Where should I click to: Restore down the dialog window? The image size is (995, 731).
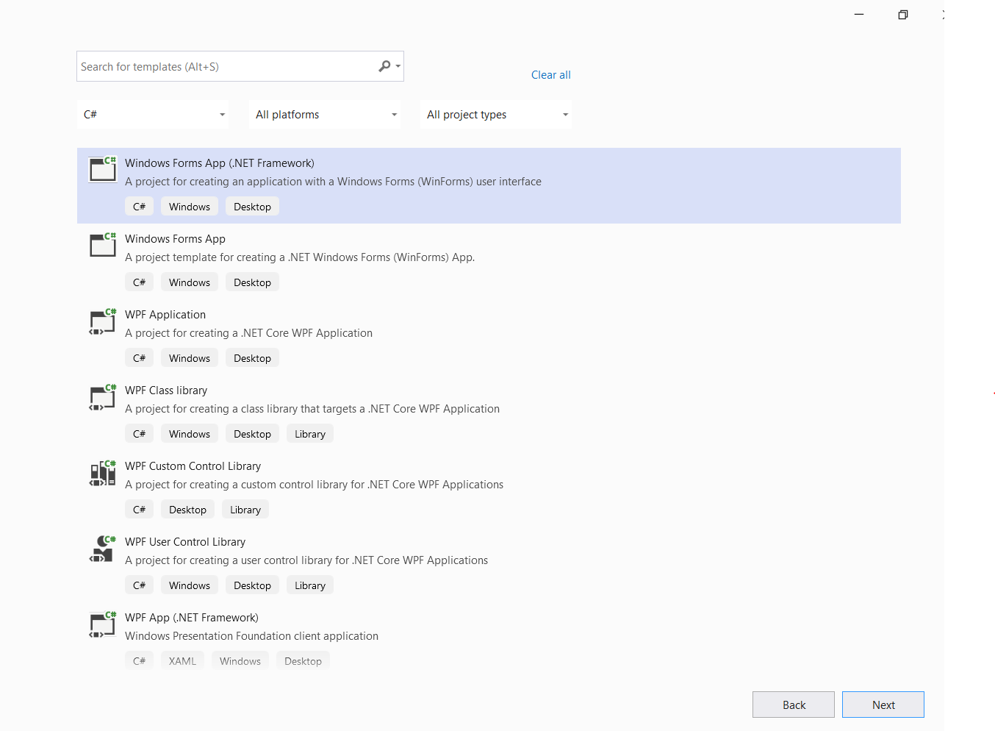[903, 15]
